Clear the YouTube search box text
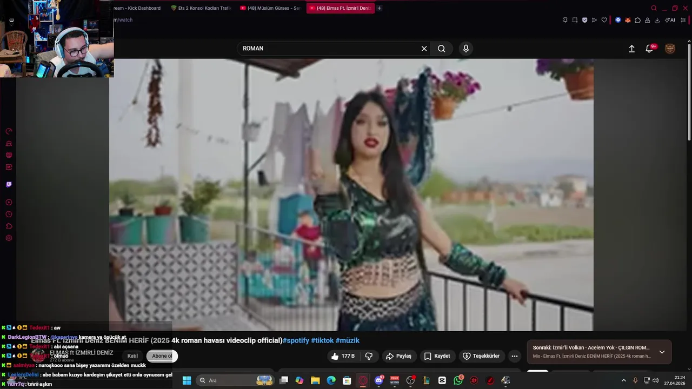Viewport: 692px width, 389px height. pos(424,49)
